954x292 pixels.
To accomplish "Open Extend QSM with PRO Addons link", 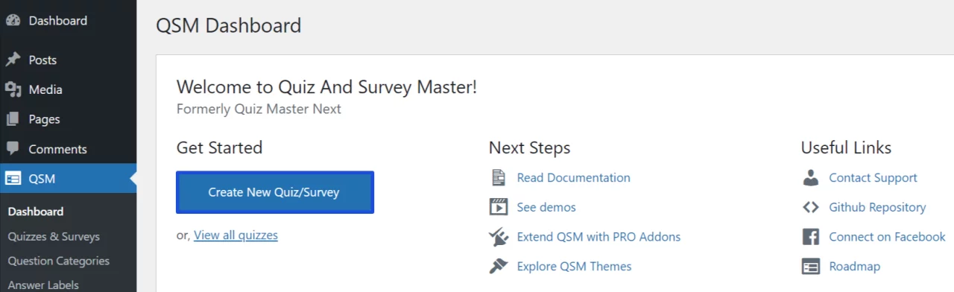I will tap(598, 237).
